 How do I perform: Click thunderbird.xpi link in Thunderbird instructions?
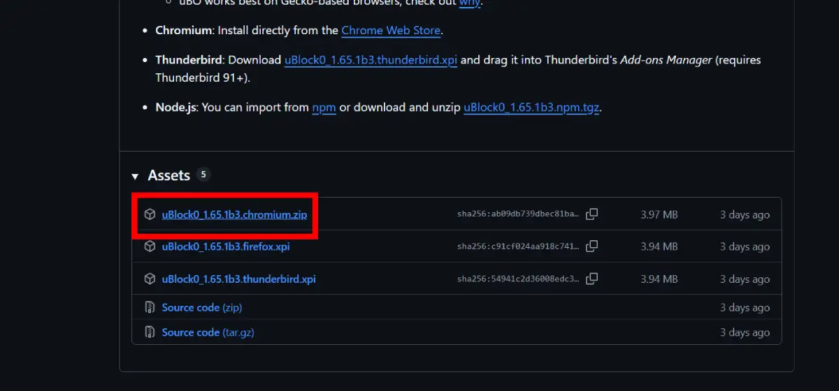pyautogui.click(x=371, y=60)
